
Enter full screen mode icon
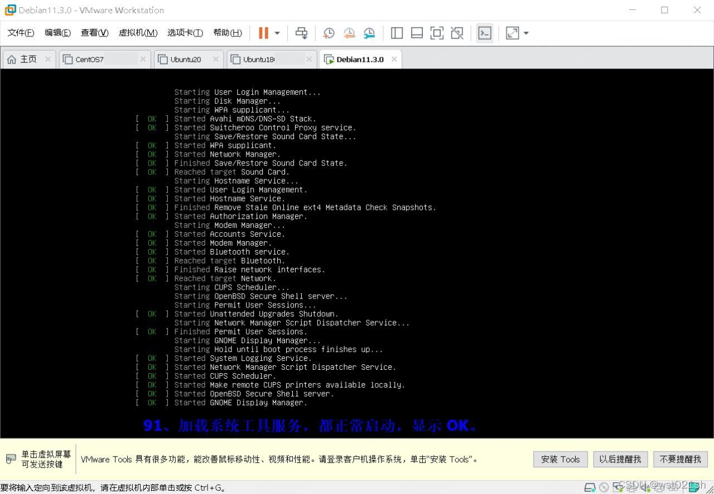[437, 33]
